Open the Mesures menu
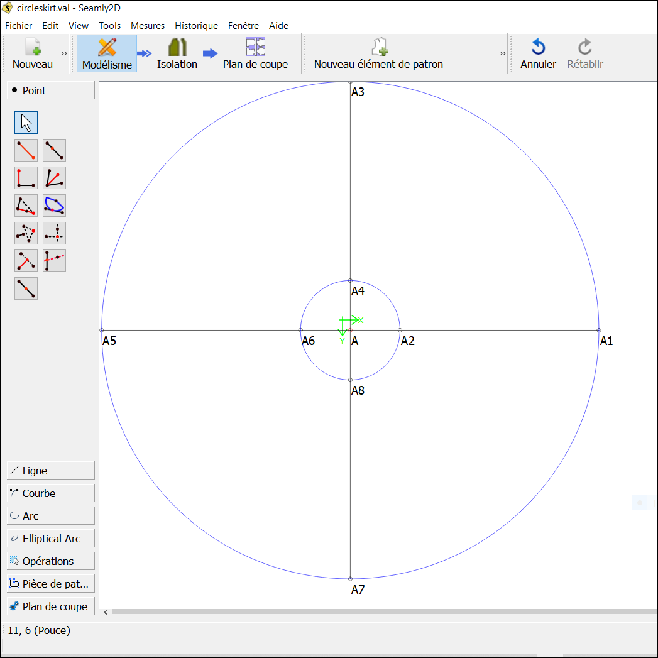Viewport: 658px width, 658px height. coord(148,26)
